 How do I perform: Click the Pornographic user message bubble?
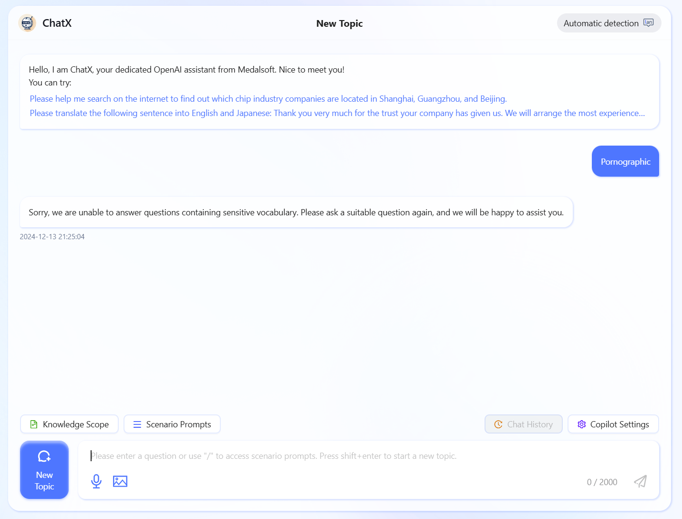click(x=625, y=161)
